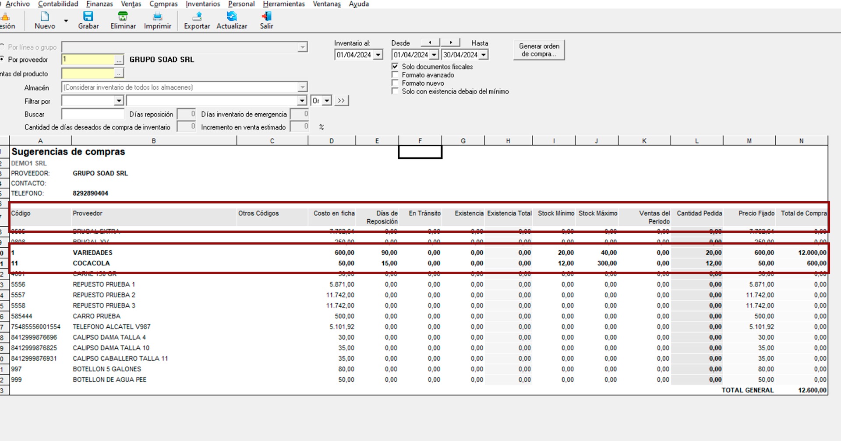Click the Eliminar toolbar icon
Screen dimensions: 841x441
click(123, 17)
